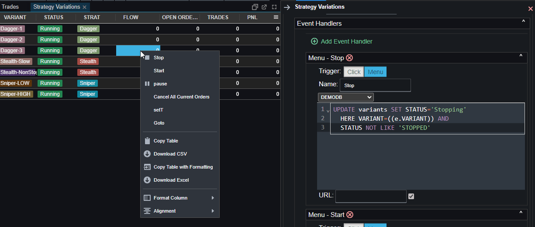Screen dimensions: 535x227
Task: Close the Strategy Variations tab
Action: click(x=85, y=7)
